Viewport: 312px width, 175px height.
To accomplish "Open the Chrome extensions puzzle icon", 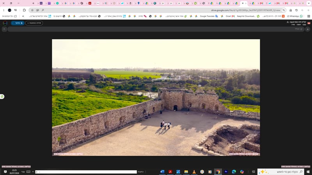I will pyautogui.click(x=24, y=10).
